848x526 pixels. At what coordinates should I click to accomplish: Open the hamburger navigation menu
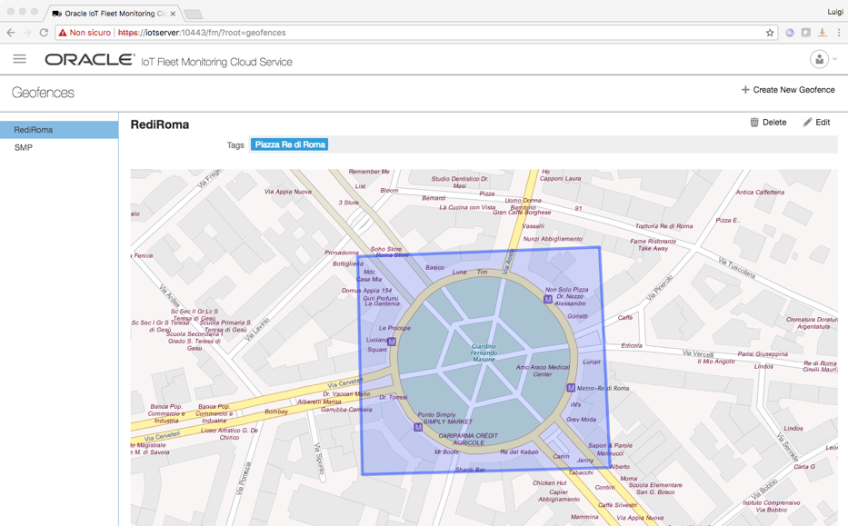19,59
